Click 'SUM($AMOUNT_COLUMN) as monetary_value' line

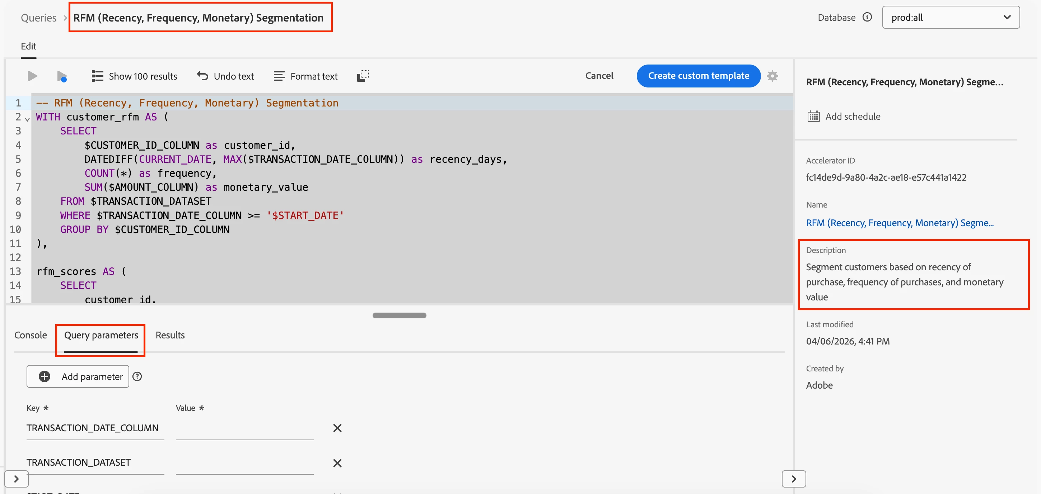(196, 187)
